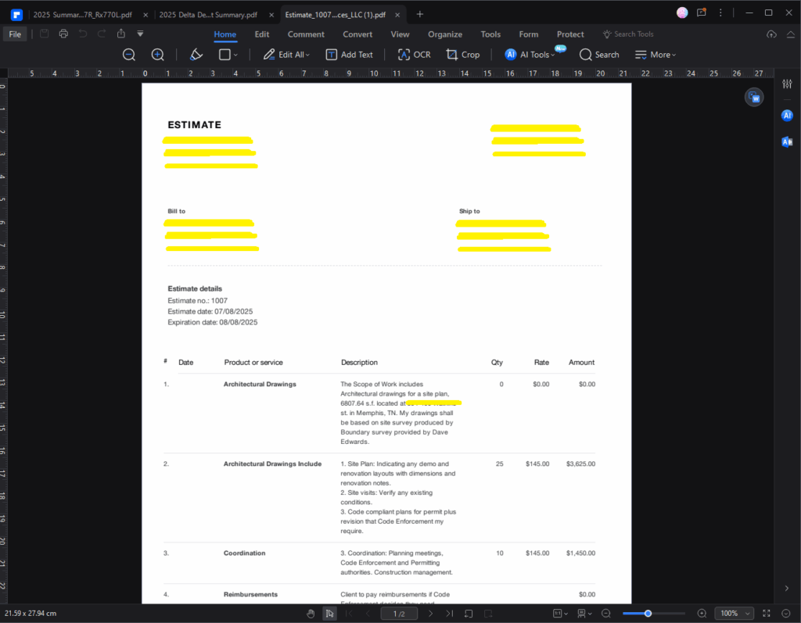Viewport: 801px width, 623px height.
Task: Expand the right sidebar arrow
Action: click(787, 589)
